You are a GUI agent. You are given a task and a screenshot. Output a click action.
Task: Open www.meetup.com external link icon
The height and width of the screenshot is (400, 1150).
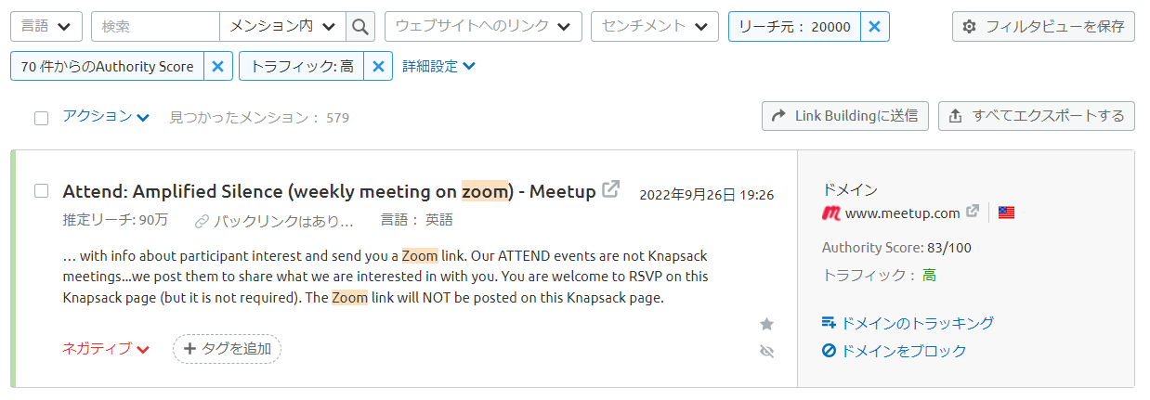(973, 212)
